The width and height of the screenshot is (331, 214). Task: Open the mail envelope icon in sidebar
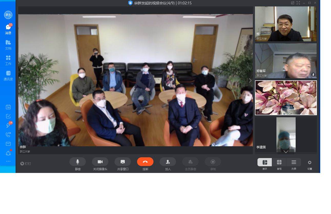pyautogui.click(x=8, y=144)
